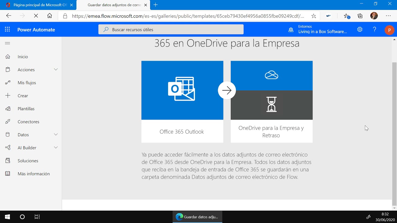Open a new browser tab
Screen dimensions: 397x223
pos(156,5)
